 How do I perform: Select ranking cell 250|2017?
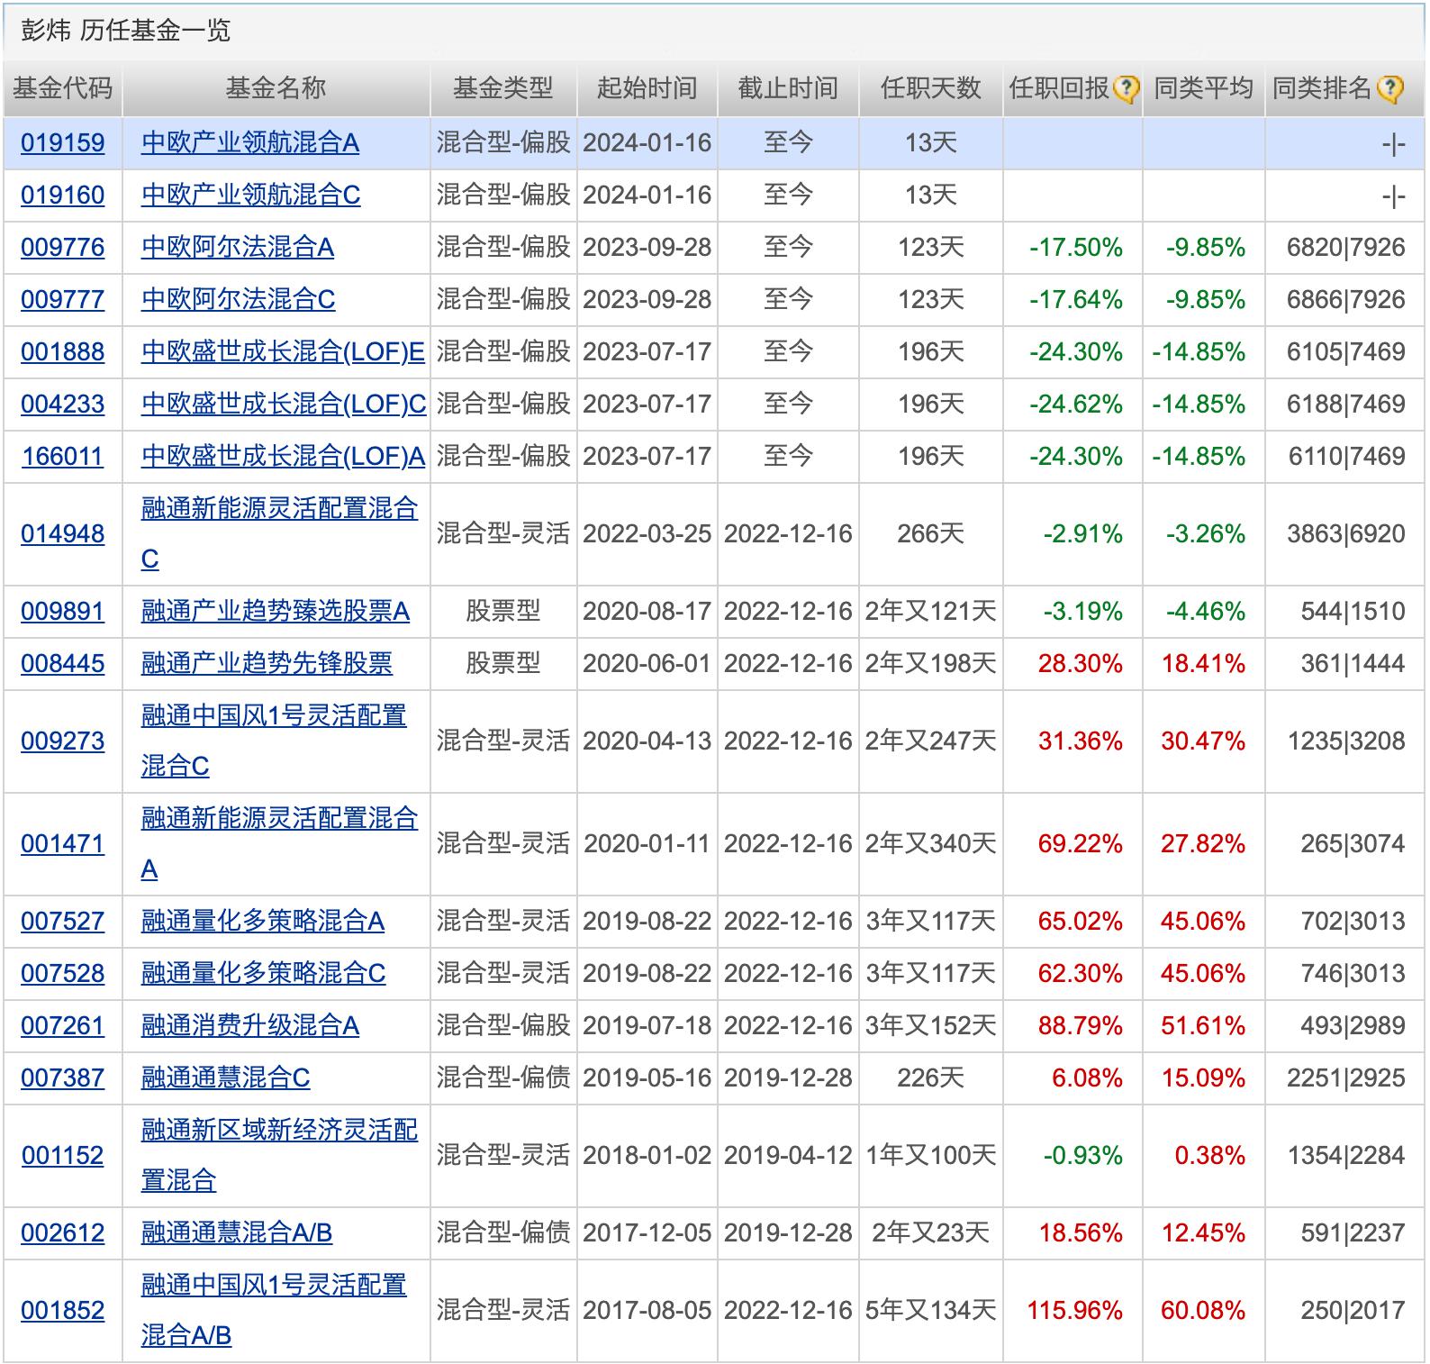1353,1311
